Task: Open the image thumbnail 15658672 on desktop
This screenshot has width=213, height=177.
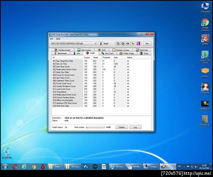Action: pos(205,105)
